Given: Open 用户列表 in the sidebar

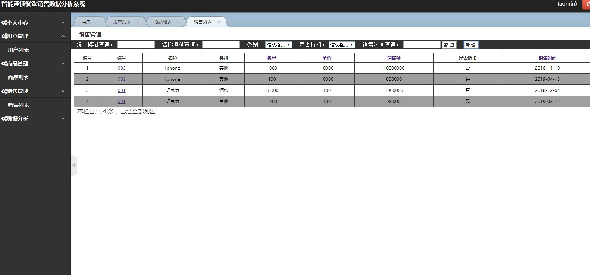Looking at the screenshot, I should (x=18, y=50).
